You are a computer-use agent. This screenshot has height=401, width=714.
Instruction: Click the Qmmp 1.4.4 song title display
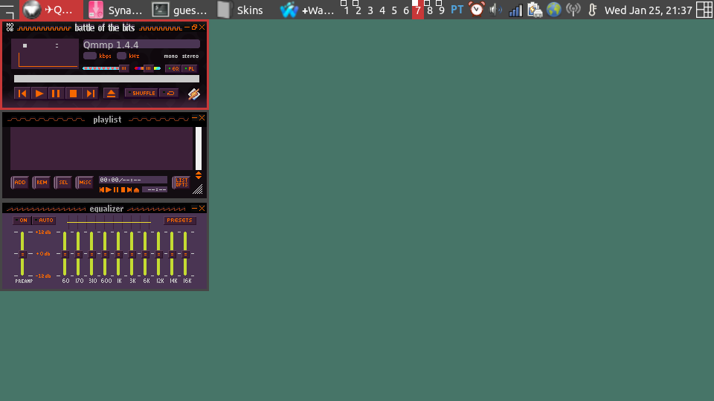point(141,45)
